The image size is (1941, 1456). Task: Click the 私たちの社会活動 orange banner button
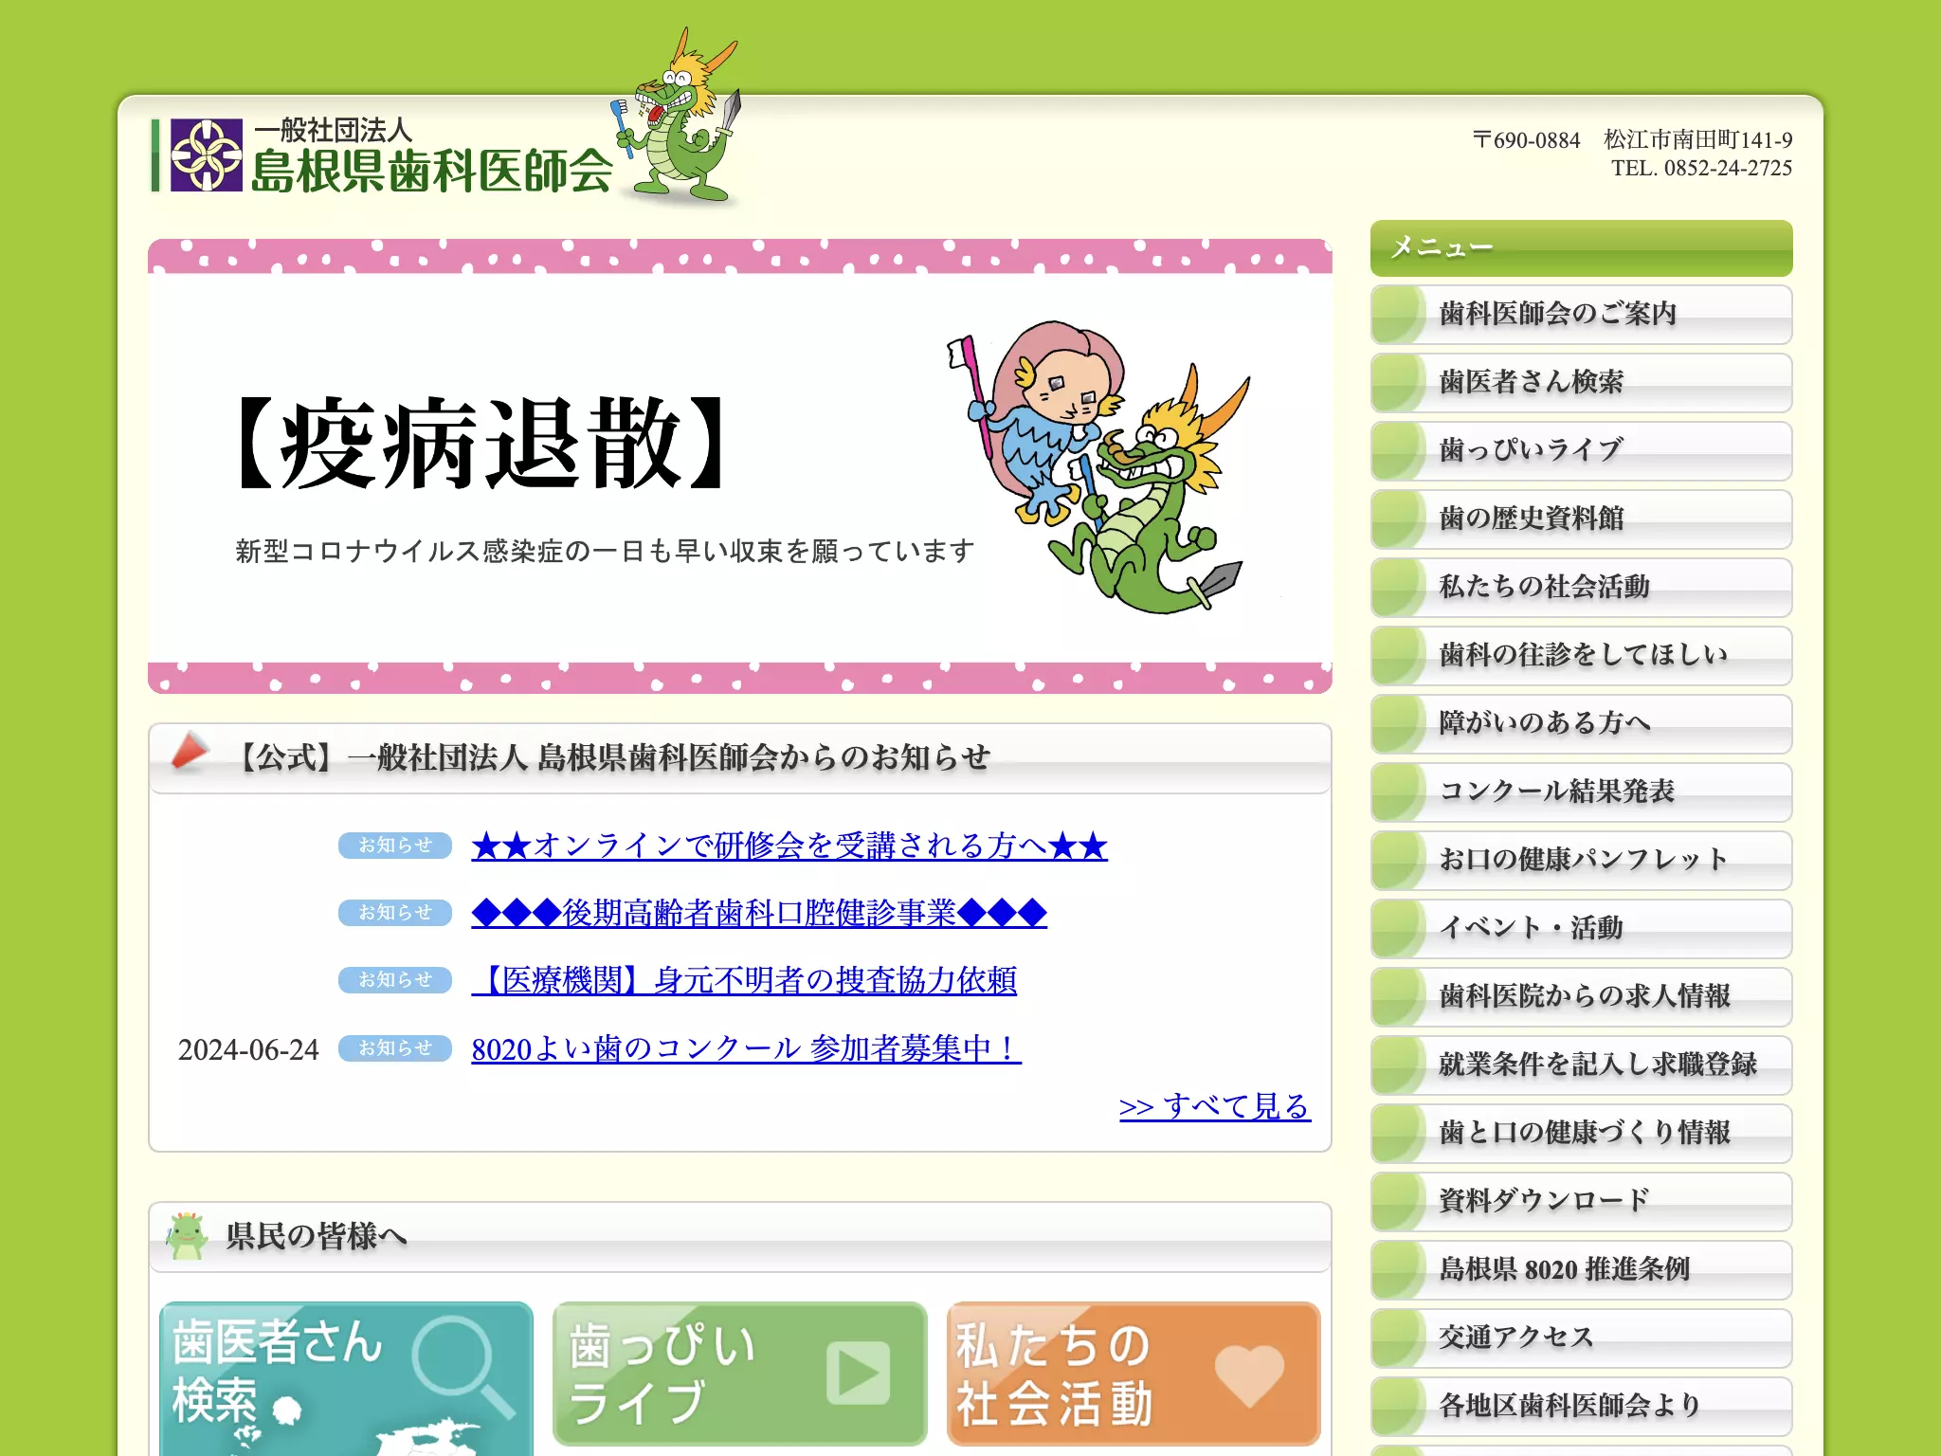click(x=1134, y=1373)
